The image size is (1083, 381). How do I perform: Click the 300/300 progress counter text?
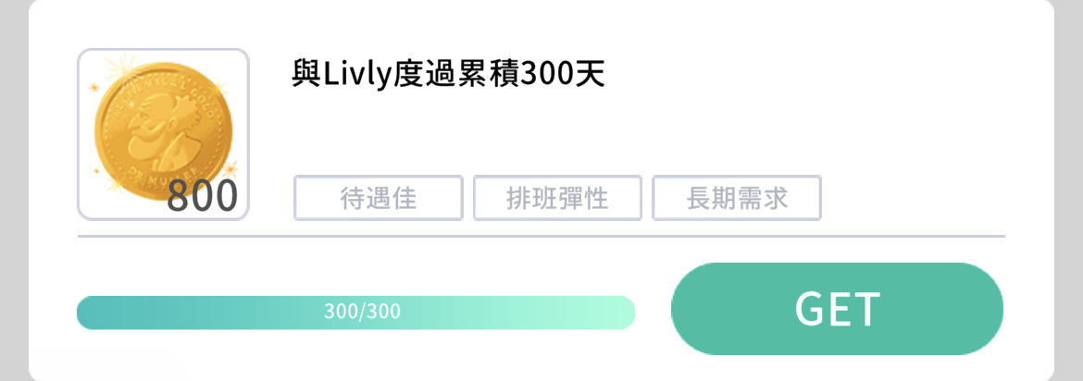pos(363,312)
